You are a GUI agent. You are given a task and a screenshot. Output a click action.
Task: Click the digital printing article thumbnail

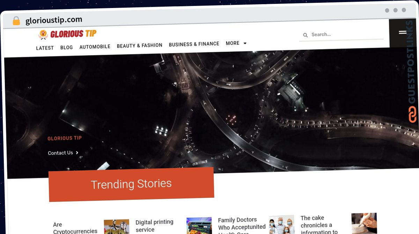pyautogui.click(x=199, y=226)
